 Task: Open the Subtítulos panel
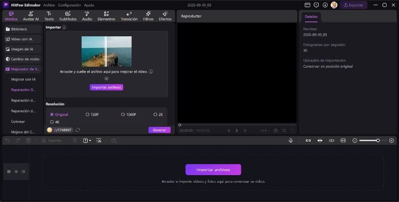pos(68,16)
